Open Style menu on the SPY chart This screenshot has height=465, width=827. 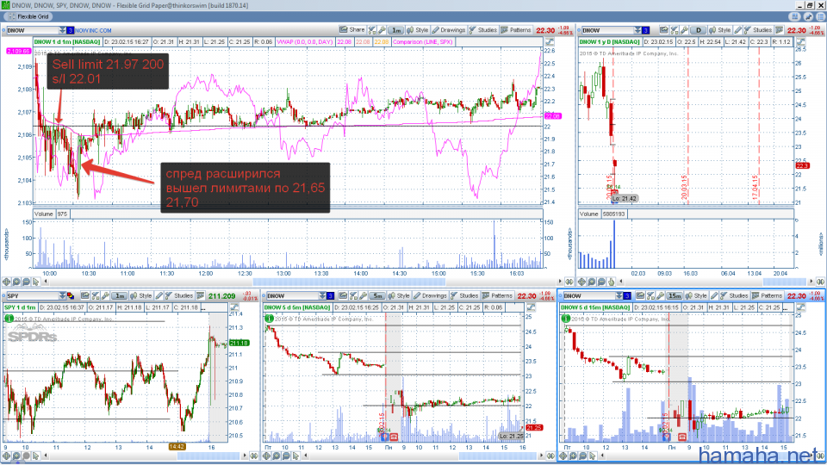click(x=141, y=295)
